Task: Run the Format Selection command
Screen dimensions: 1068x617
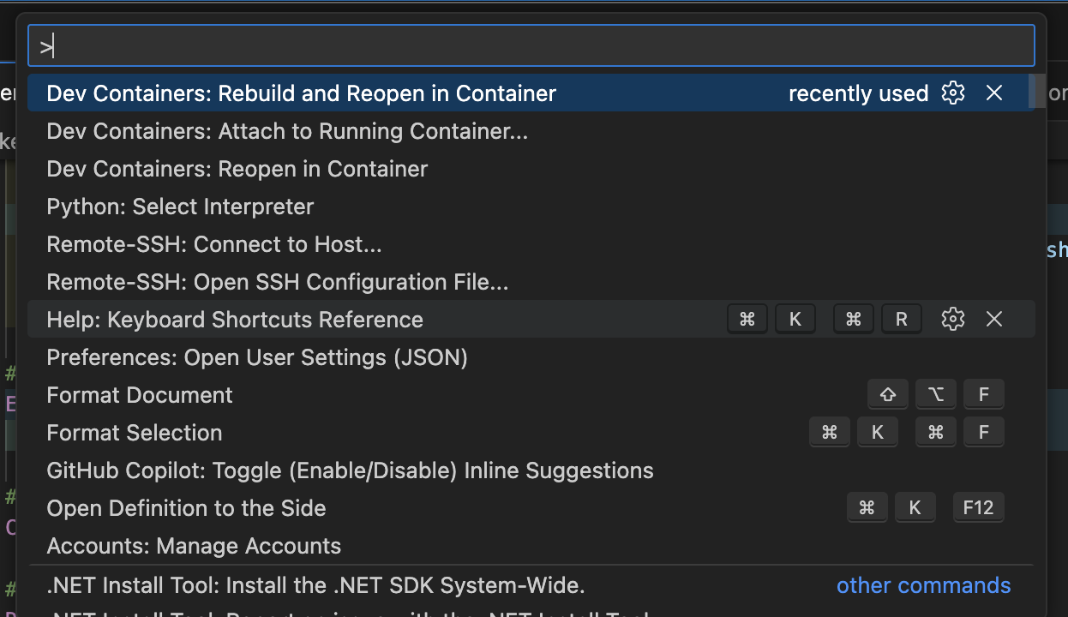Action: (135, 433)
